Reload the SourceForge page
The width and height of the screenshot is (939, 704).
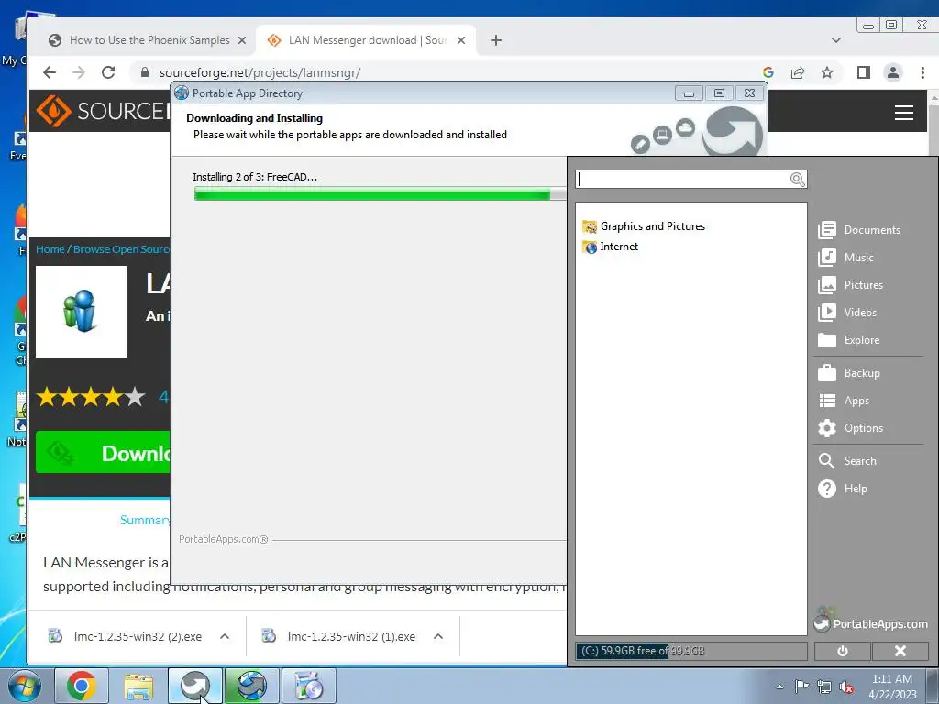[108, 72]
